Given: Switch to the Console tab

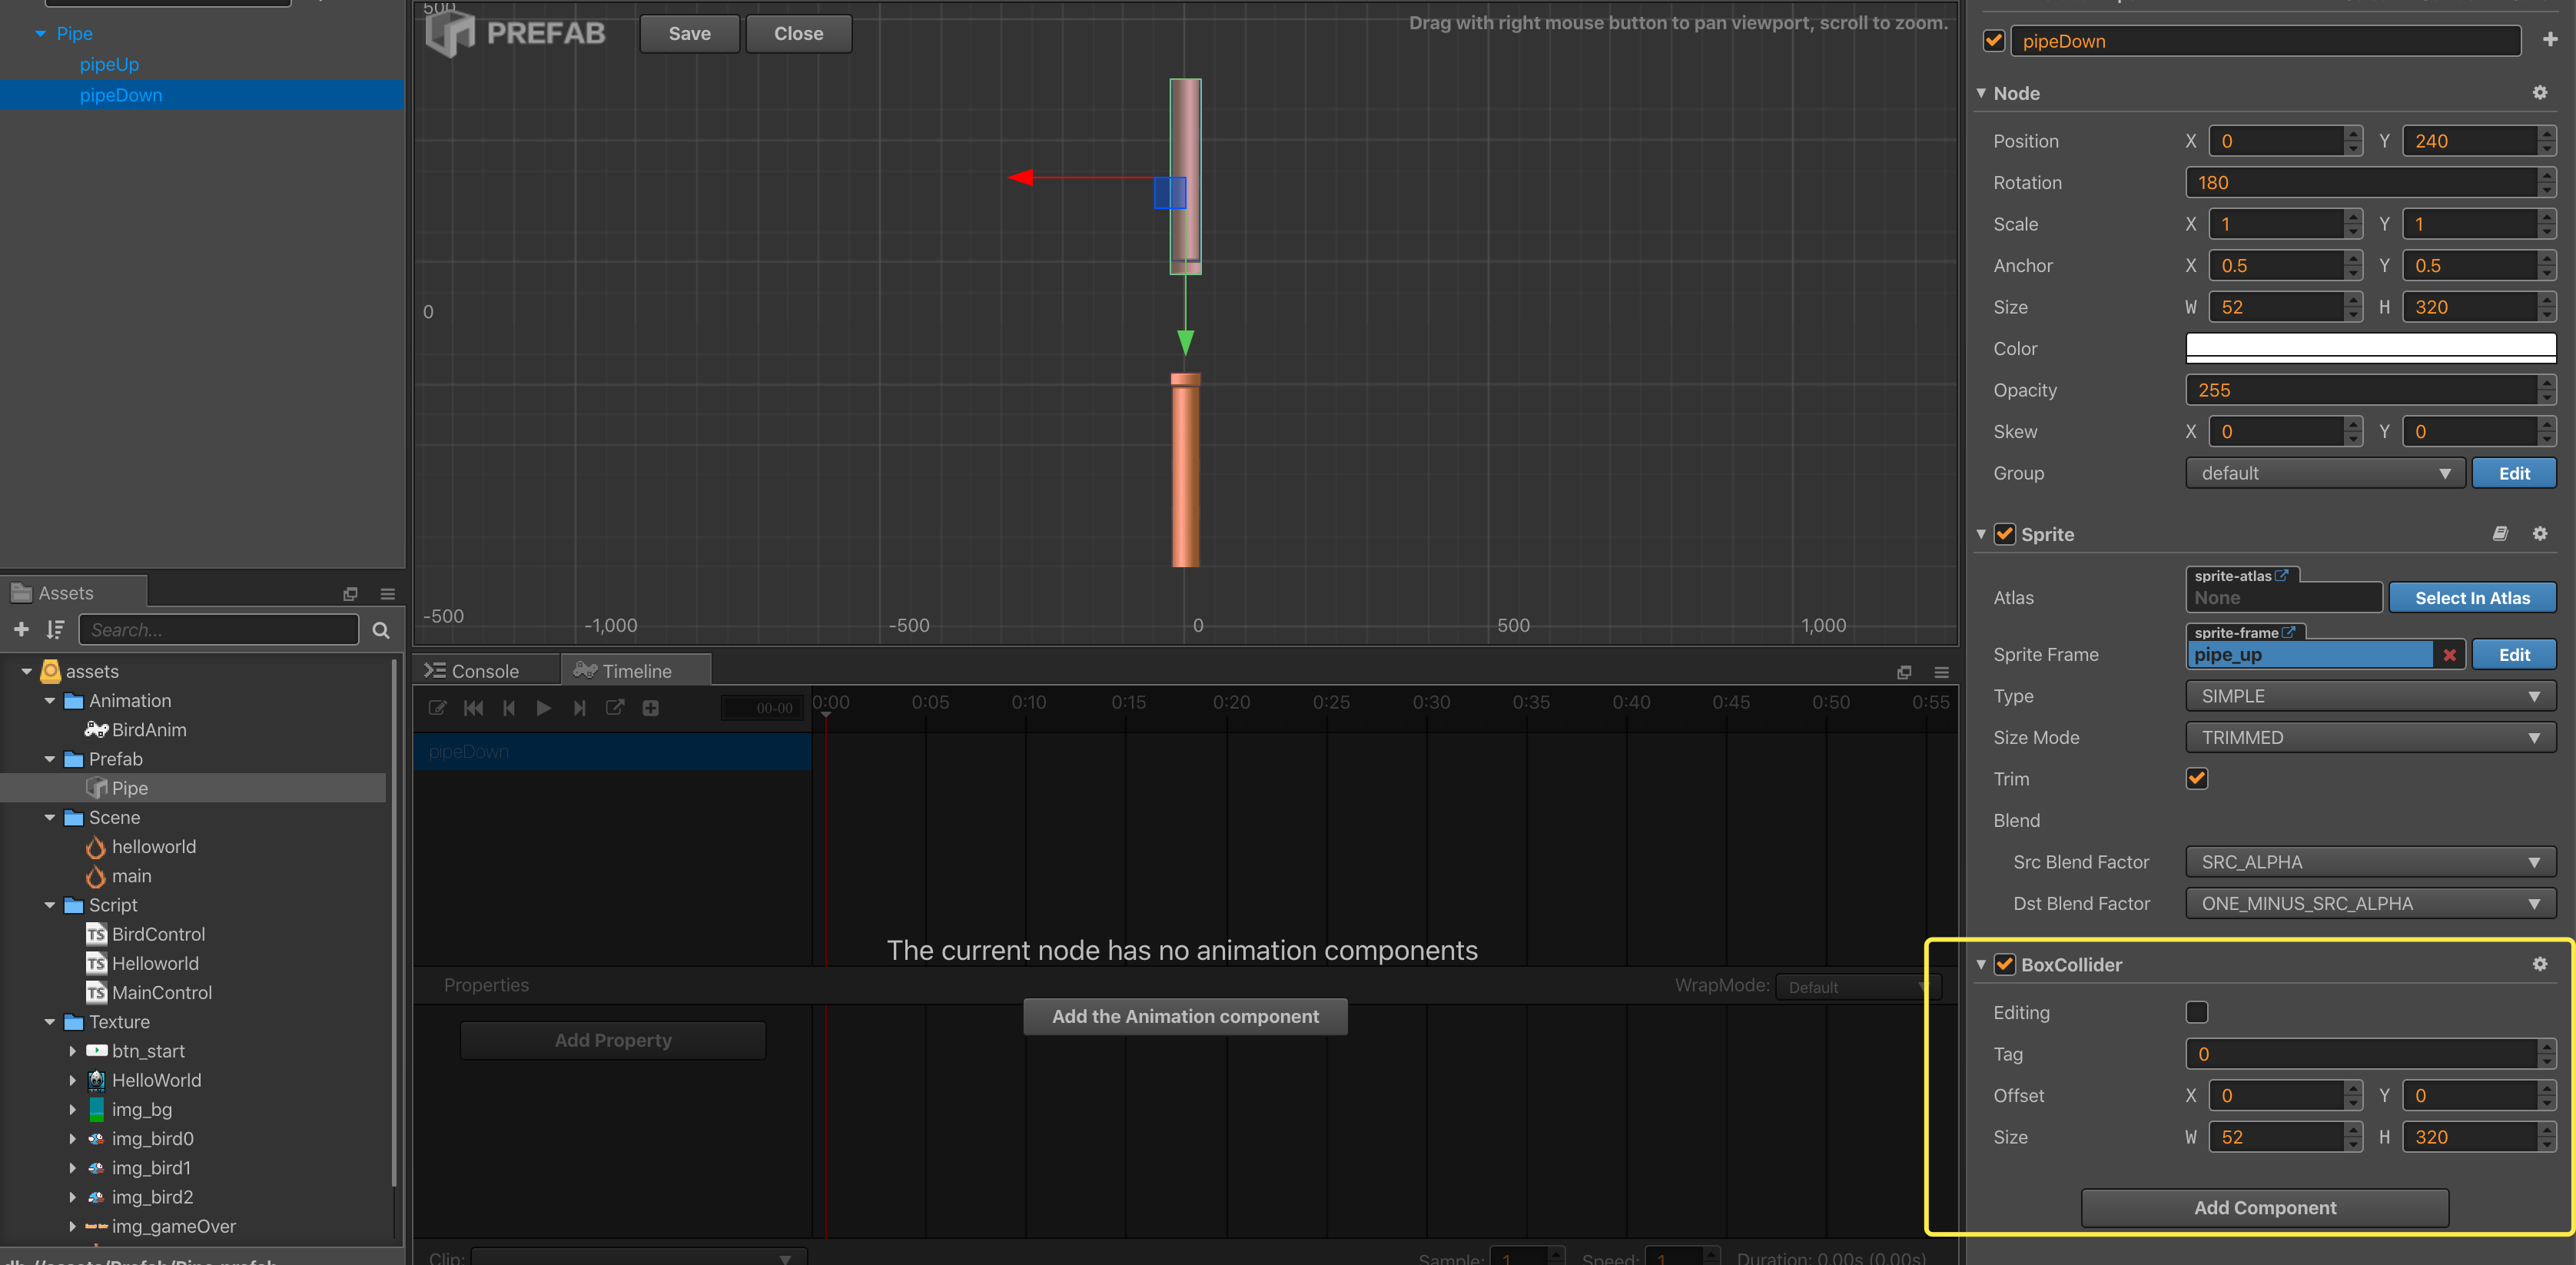Looking at the screenshot, I should [x=484, y=671].
